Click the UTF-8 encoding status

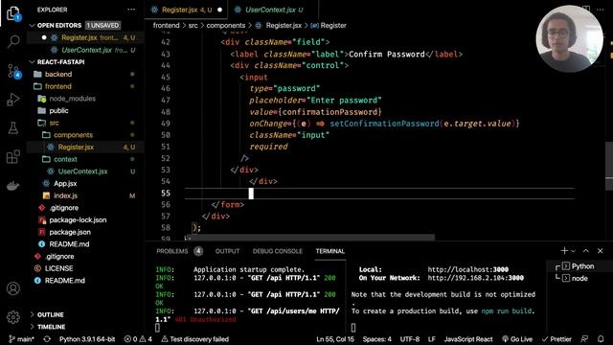point(409,339)
